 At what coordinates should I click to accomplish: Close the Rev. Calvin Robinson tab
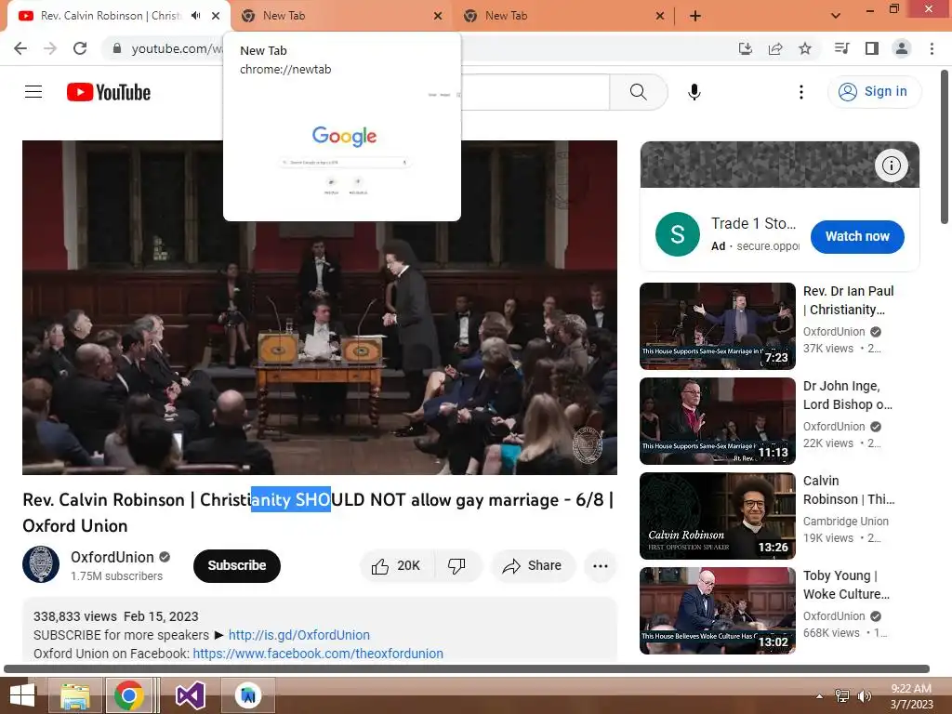pos(216,16)
